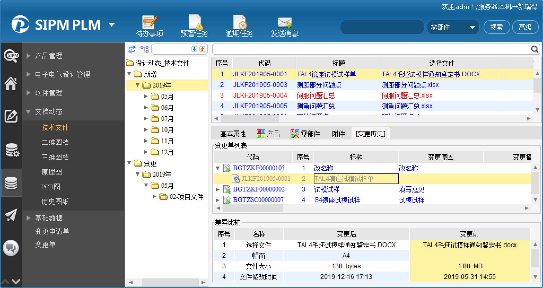Click the refresh icon above the folder tree
This screenshot has height=288, width=543.
pyautogui.click(x=132, y=49)
